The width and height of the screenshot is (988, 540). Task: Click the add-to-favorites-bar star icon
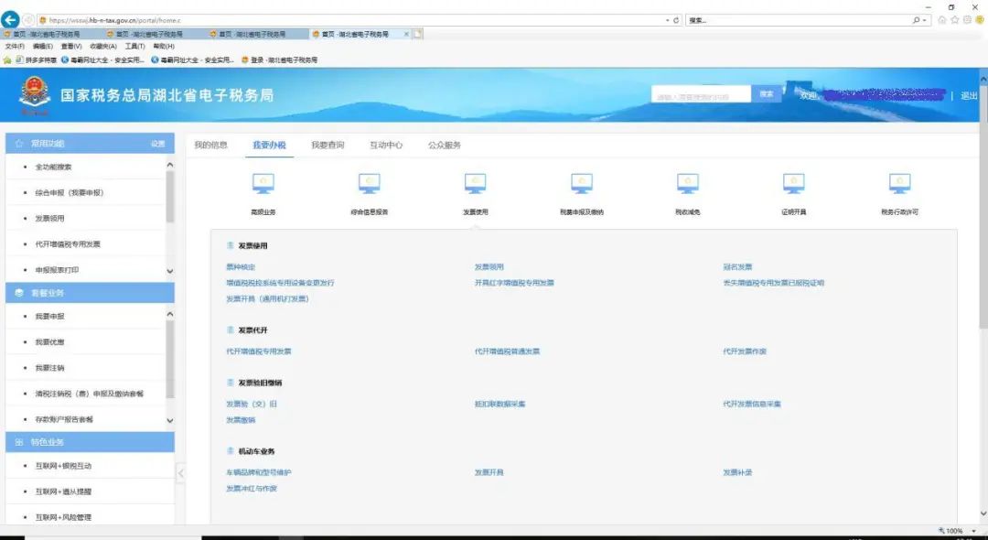(x=7, y=59)
